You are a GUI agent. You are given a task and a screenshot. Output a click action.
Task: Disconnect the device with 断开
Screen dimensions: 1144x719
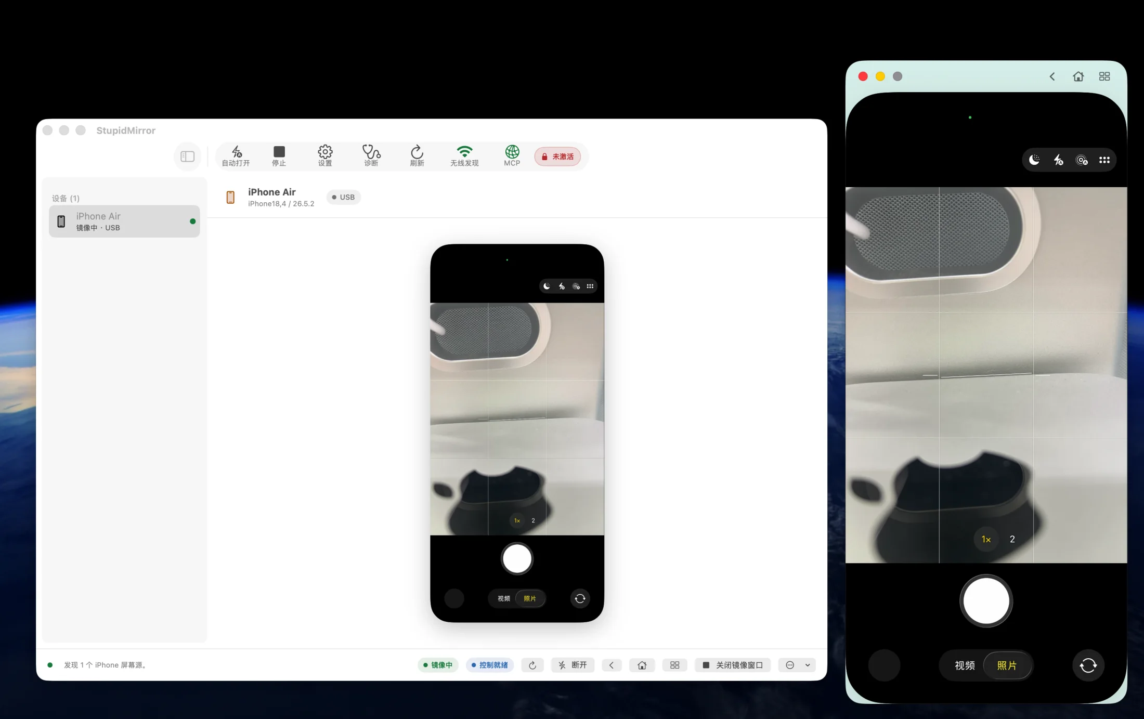click(573, 665)
